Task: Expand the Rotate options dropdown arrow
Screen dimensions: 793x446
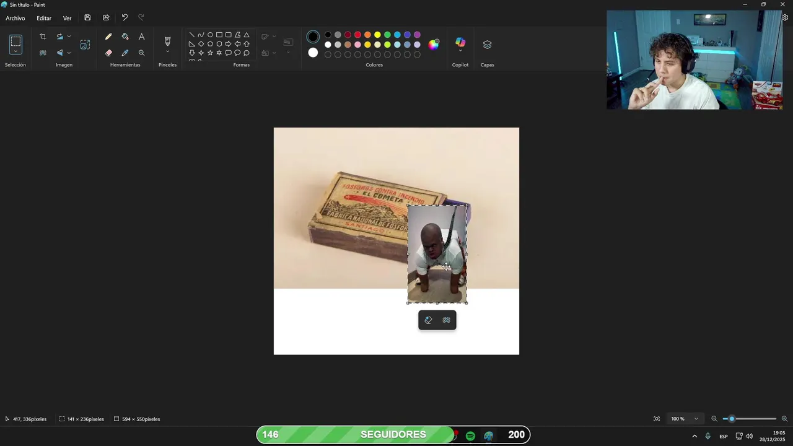Action: pyautogui.click(x=69, y=37)
